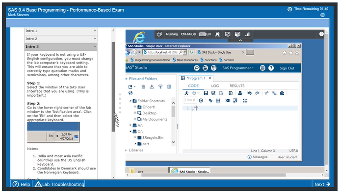The height and width of the screenshot is (193, 340).
Task: Select the cert folder in tree
Action: (146, 144)
